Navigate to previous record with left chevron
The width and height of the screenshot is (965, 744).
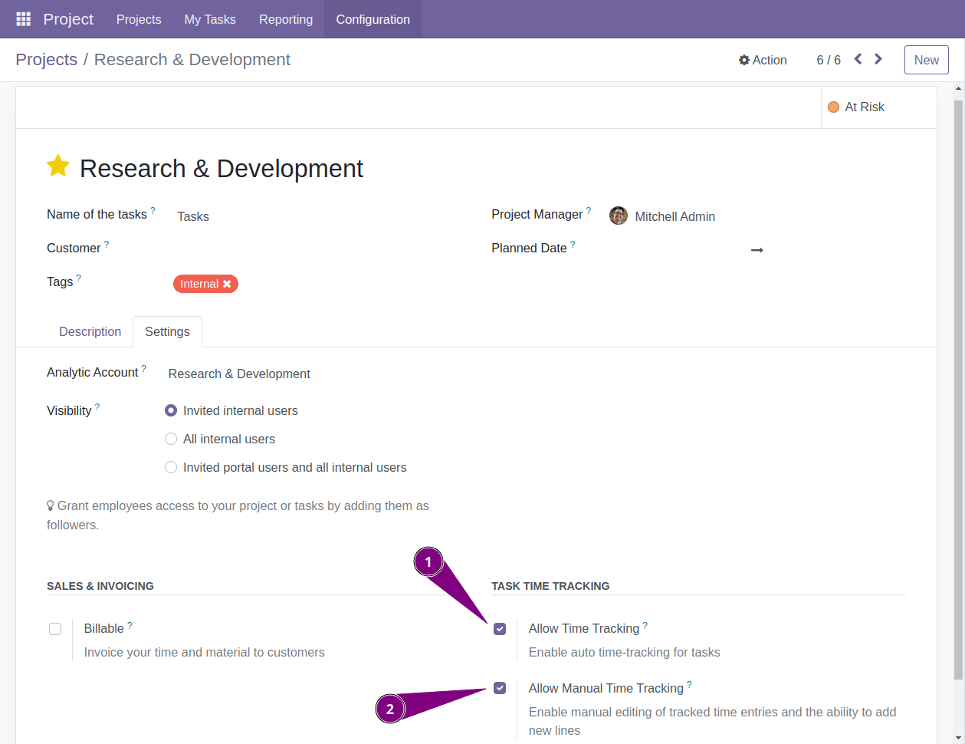pyautogui.click(x=857, y=58)
